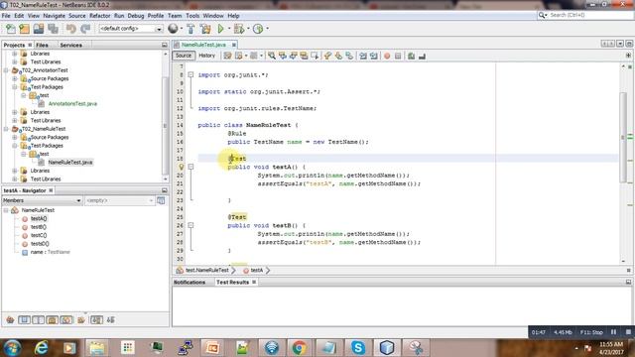Click the editor vertical scrollbar thumb
This screenshot has height=357, width=635.
623,138
